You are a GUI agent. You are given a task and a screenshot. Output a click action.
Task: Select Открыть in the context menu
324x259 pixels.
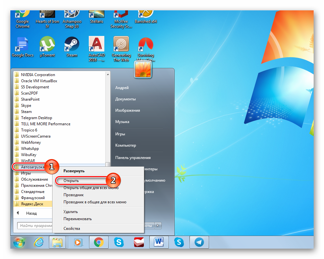click(71, 180)
